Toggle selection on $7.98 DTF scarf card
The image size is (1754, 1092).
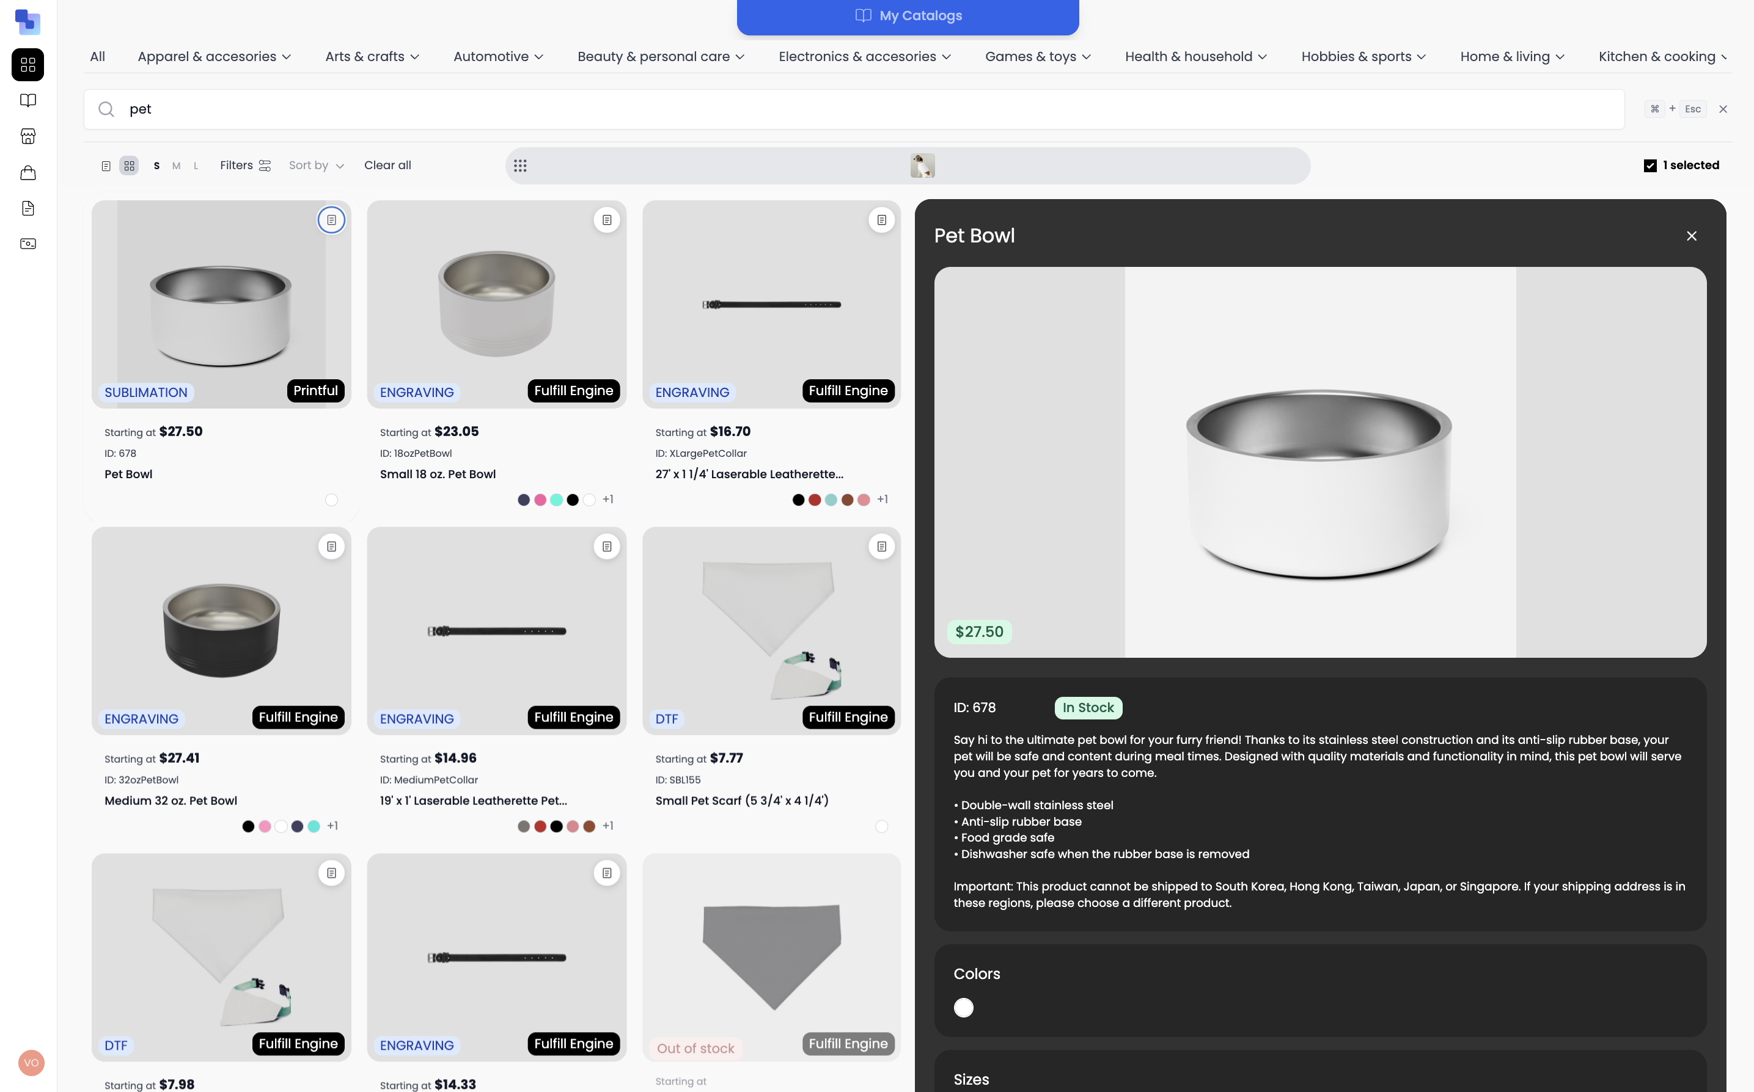pos(331,873)
